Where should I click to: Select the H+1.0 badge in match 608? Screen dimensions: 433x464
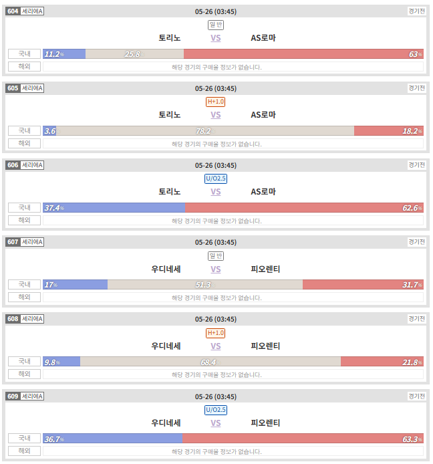pos(216,333)
